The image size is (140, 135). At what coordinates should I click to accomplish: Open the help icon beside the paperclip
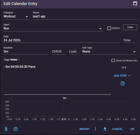click(16, 129)
